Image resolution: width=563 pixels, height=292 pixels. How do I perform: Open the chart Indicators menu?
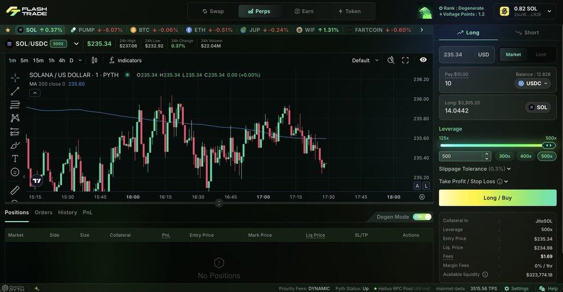click(x=125, y=61)
